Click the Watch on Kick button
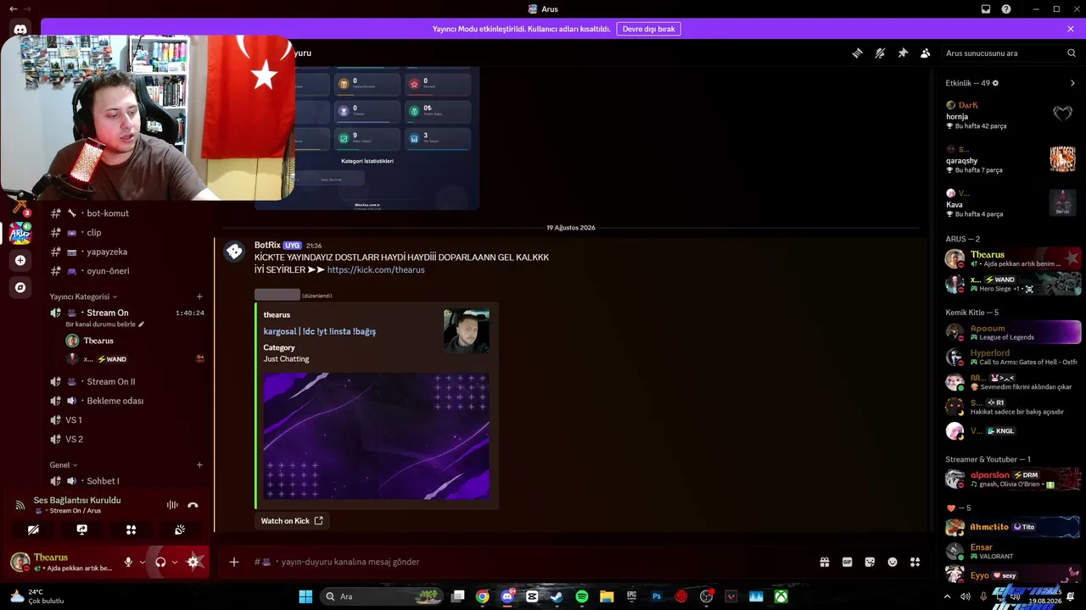Image resolution: width=1086 pixels, height=610 pixels. coord(292,521)
